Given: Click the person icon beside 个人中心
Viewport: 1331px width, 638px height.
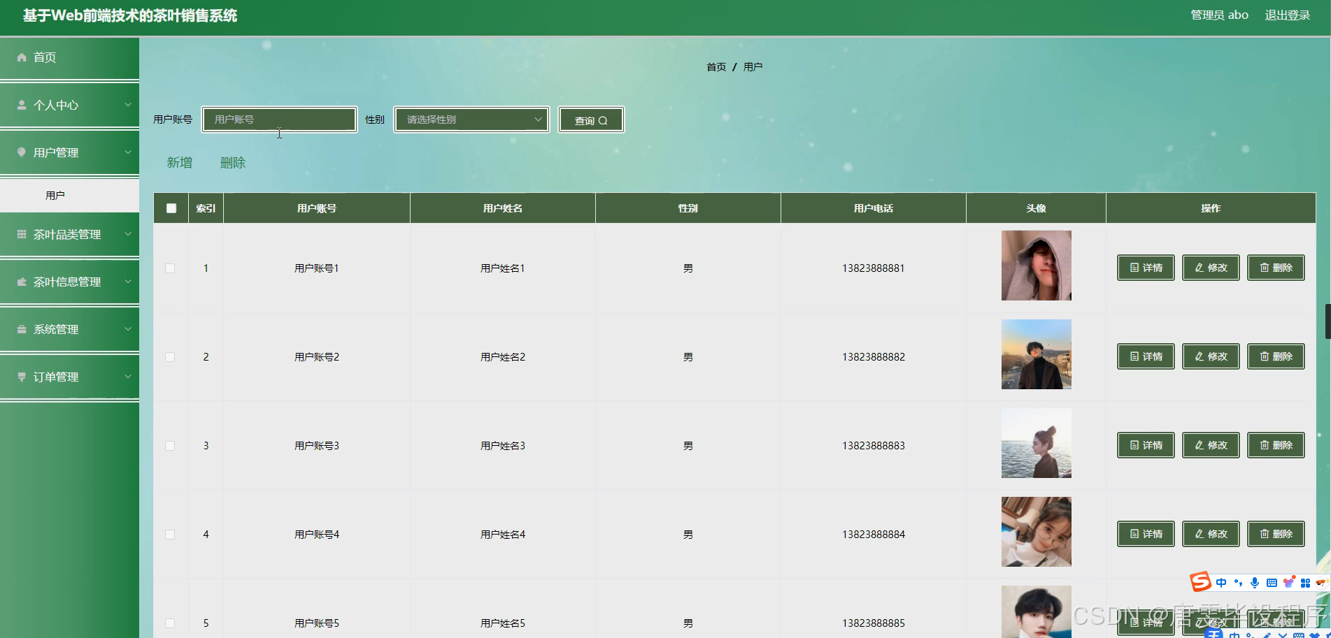Looking at the screenshot, I should (x=22, y=105).
